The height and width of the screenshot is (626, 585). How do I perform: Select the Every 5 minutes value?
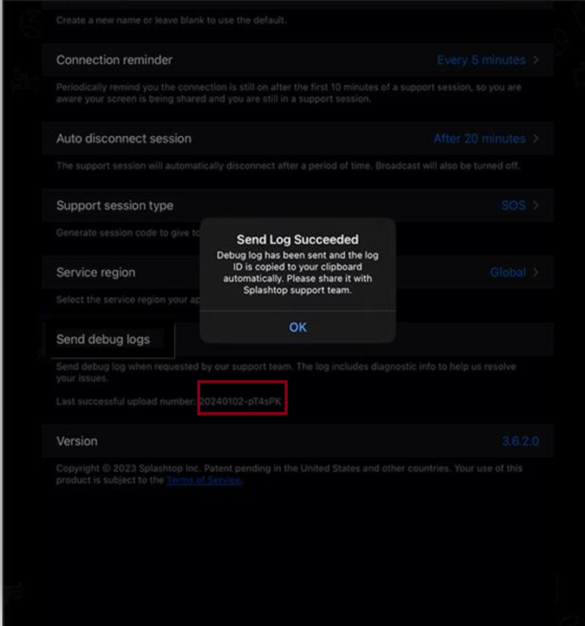pyautogui.click(x=481, y=60)
